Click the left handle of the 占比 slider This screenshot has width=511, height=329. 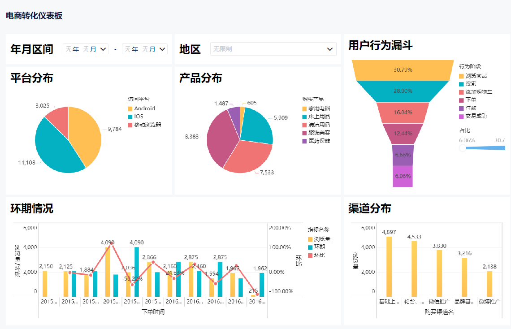[463, 147]
